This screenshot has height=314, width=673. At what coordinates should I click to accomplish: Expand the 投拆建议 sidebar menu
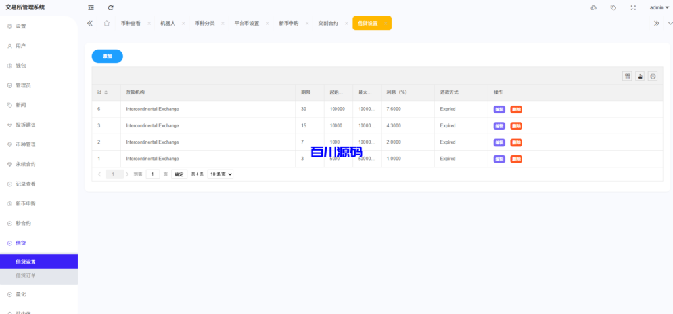click(39, 125)
